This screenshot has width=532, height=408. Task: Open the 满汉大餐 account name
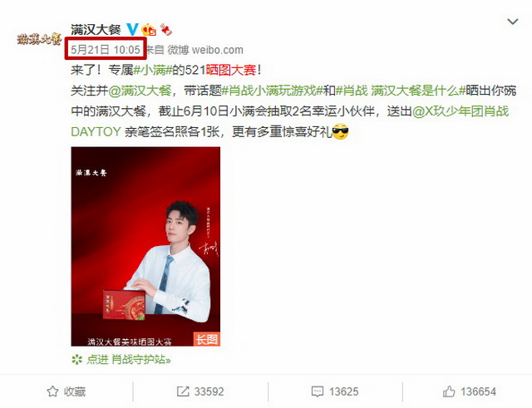(96, 30)
